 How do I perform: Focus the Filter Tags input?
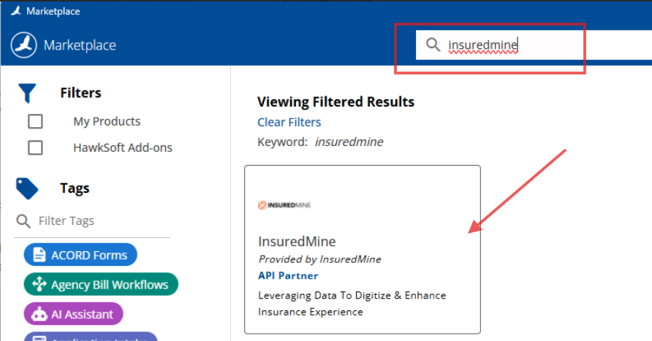point(92,221)
